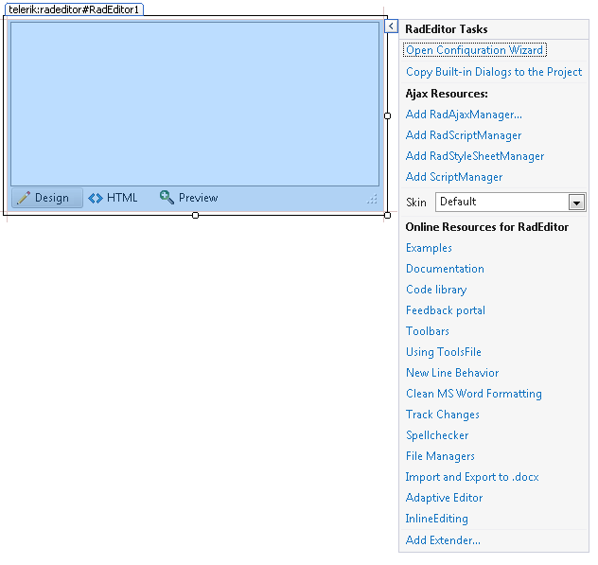Open the Examples online resource

[429, 248]
